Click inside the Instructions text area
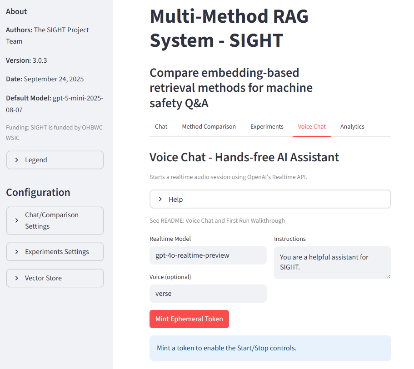 332,262
